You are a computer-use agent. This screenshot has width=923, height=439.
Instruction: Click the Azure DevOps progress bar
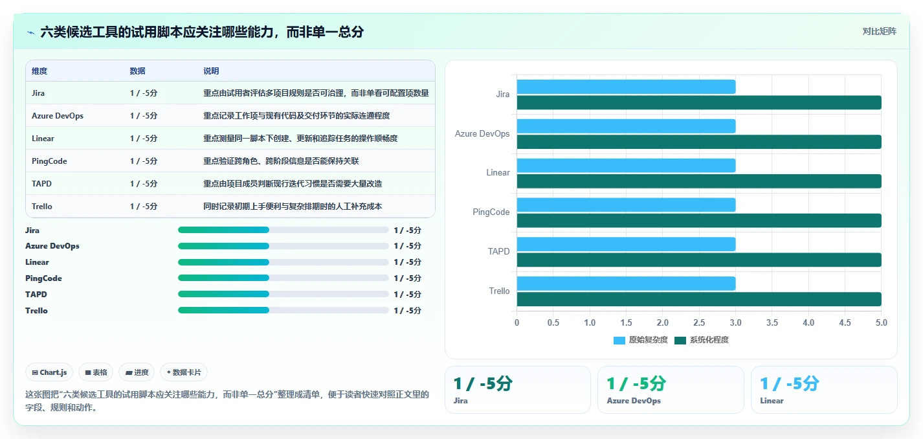pyautogui.click(x=284, y=246)
